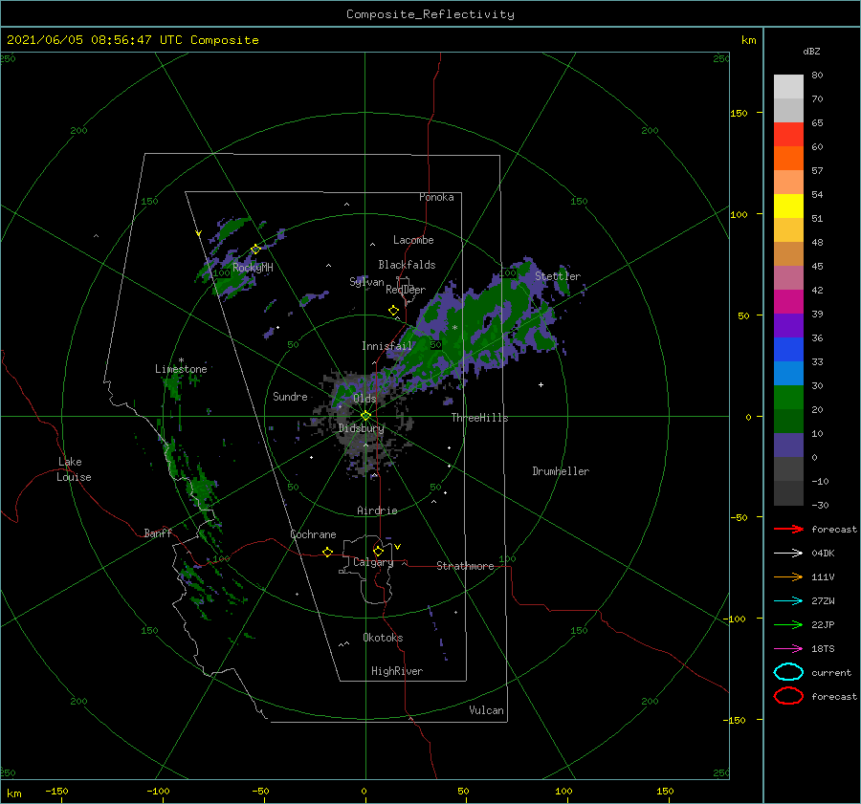Click the Calgary city label
The image size is (861, 804).
click(373, 562)
